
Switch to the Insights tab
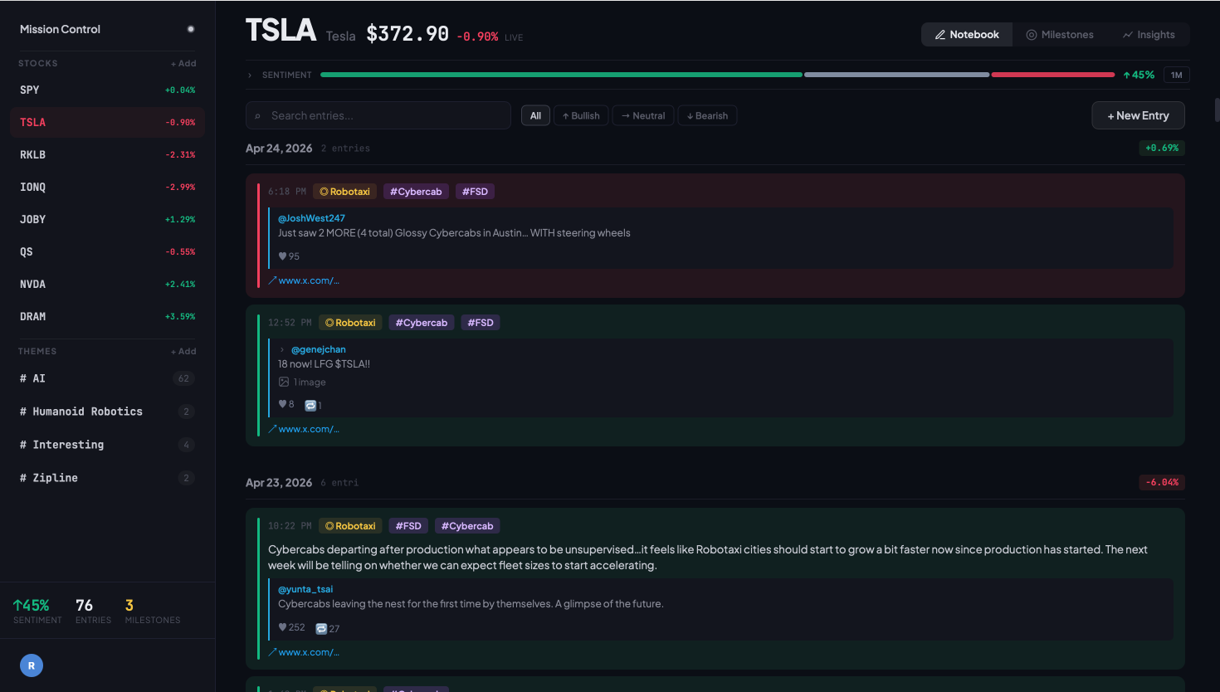click(1149, 35)
